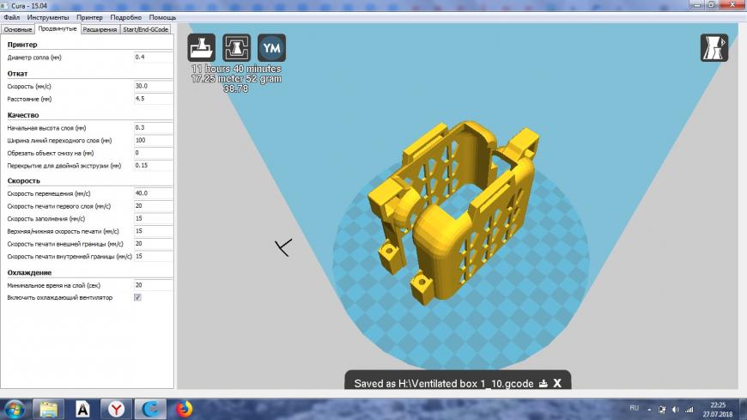
Task: Open the View mode icon at top right
Action: (714, 48)
